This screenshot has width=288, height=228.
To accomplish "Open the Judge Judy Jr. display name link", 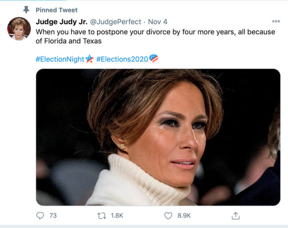I will pos(61,22).
